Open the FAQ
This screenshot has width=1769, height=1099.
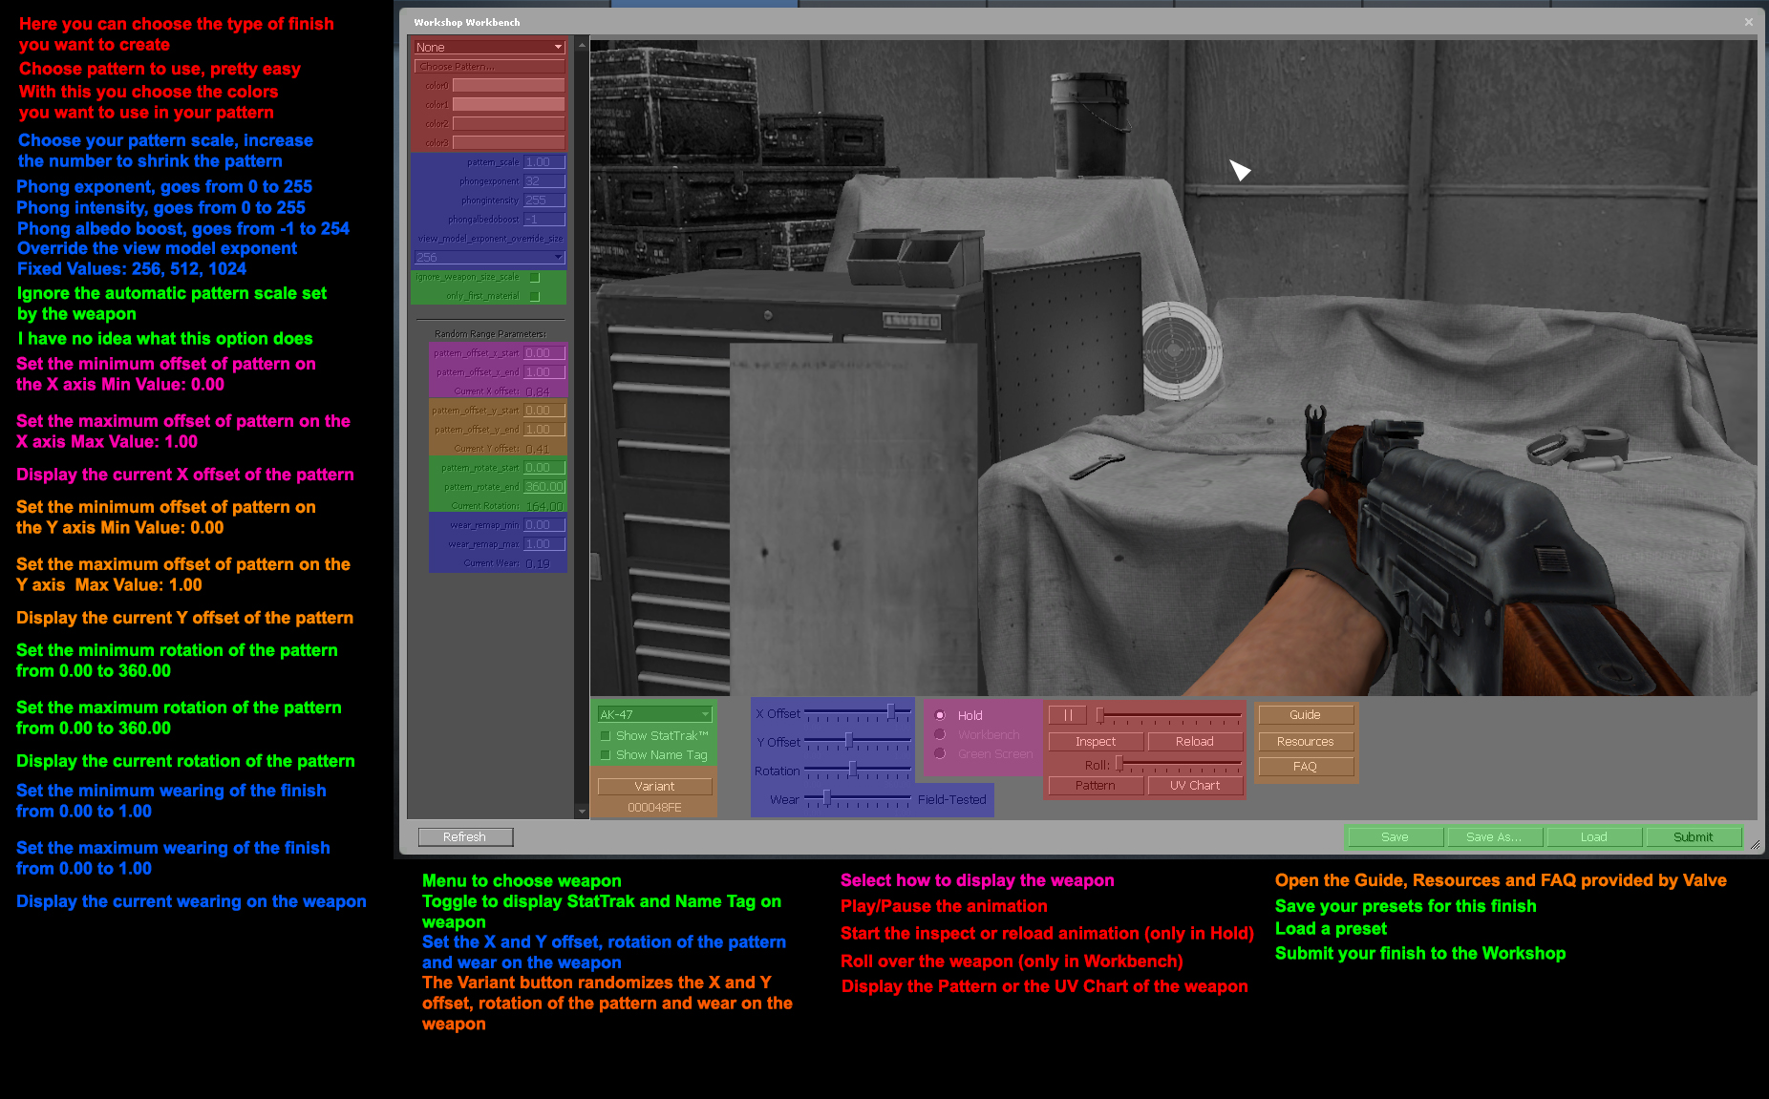[x=1306, y=767]
